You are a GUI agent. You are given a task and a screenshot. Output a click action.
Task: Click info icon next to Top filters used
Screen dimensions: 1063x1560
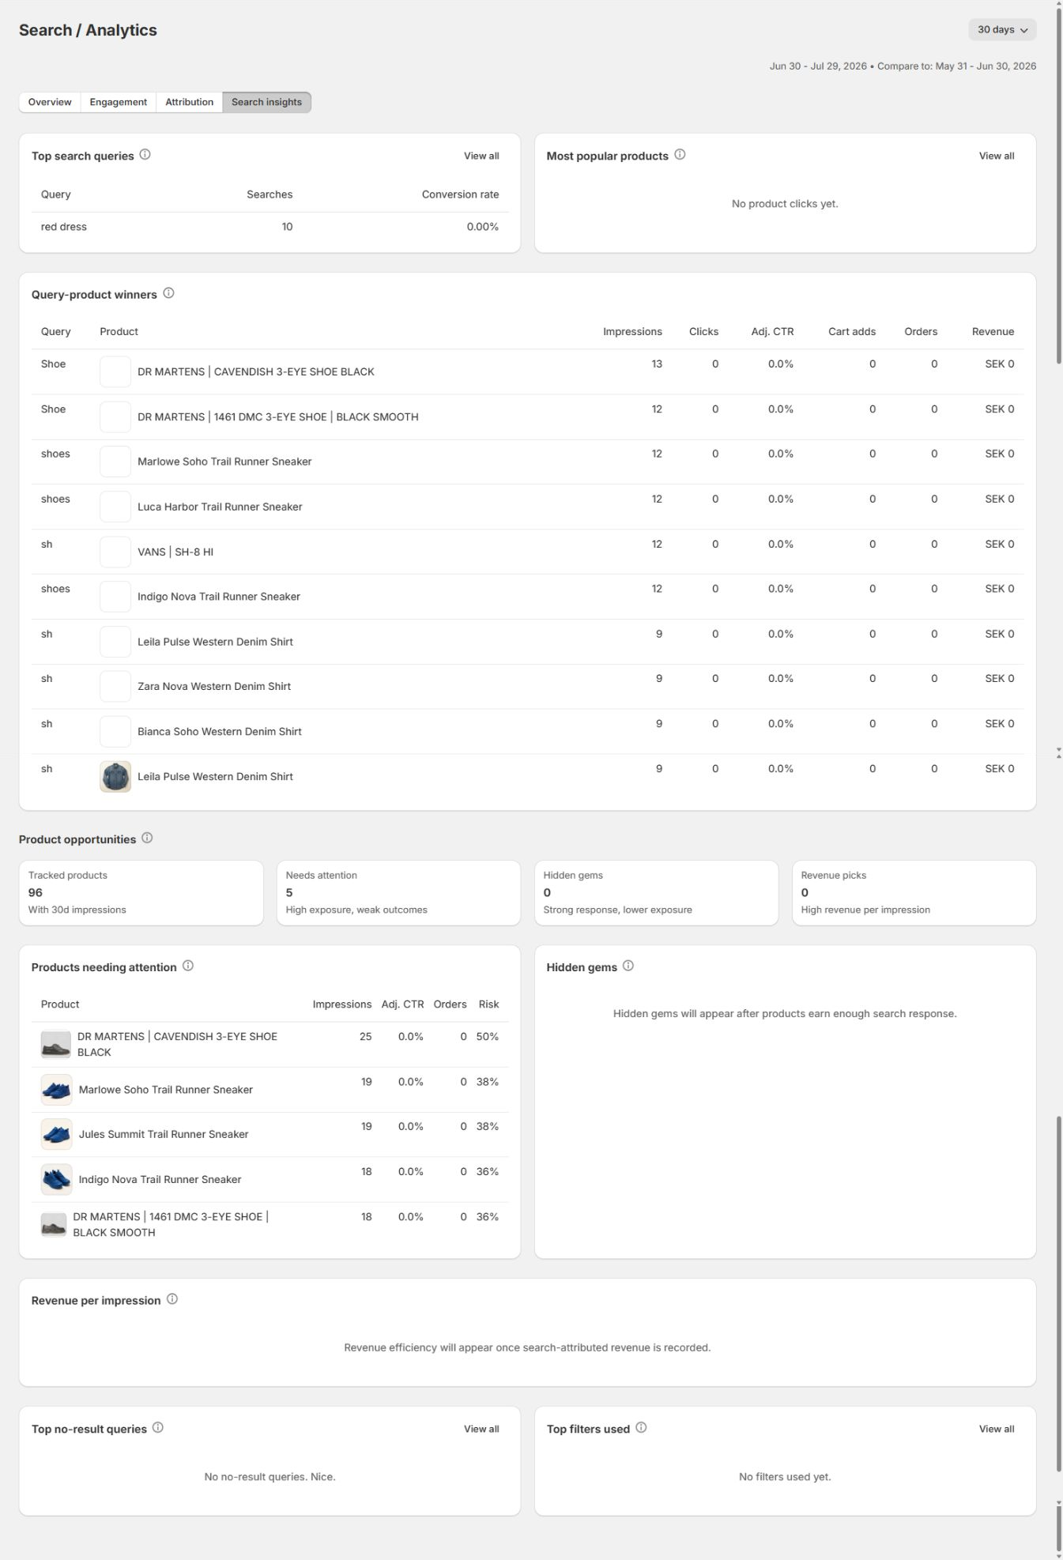(641, 1427)
